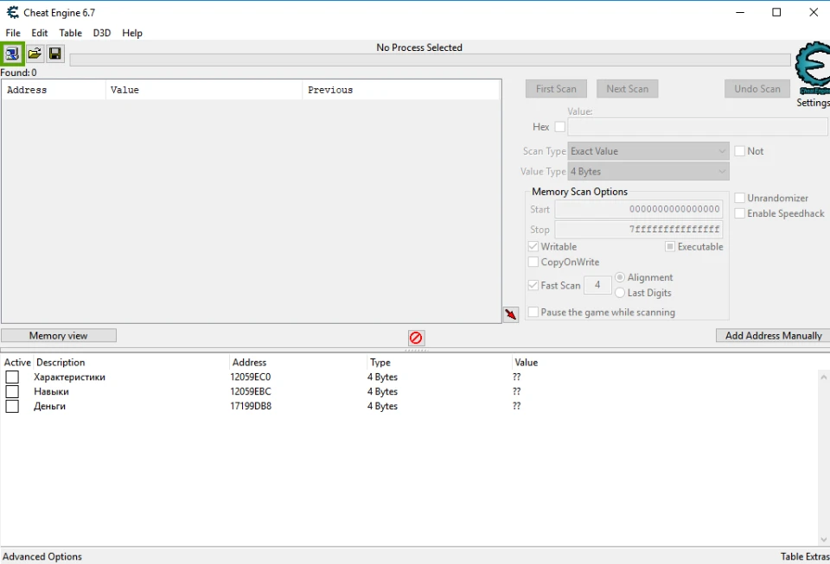Click the Memory view button
830x564 pixels.
[x=59, y=335]
